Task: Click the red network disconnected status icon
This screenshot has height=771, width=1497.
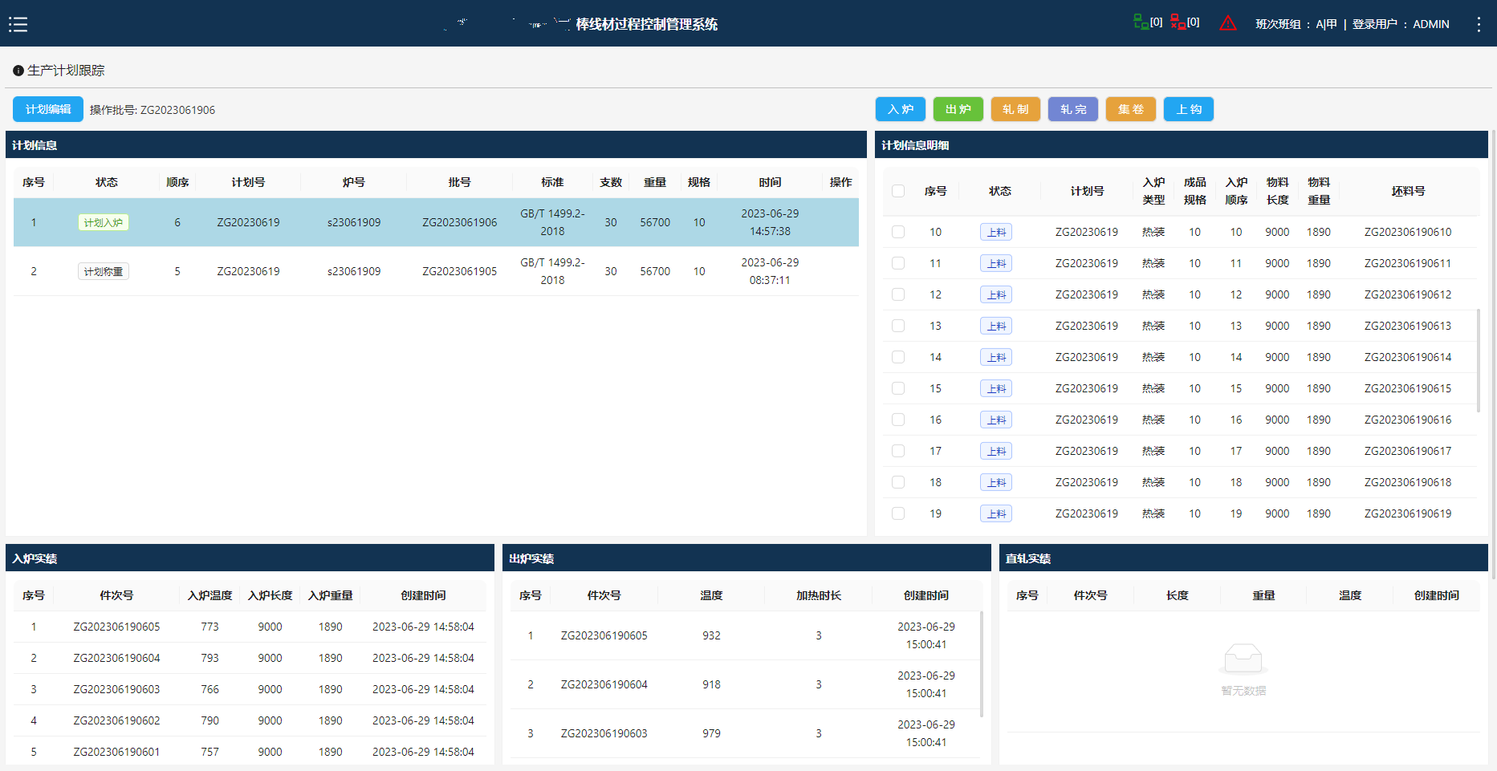Action: coord(1178,22)
